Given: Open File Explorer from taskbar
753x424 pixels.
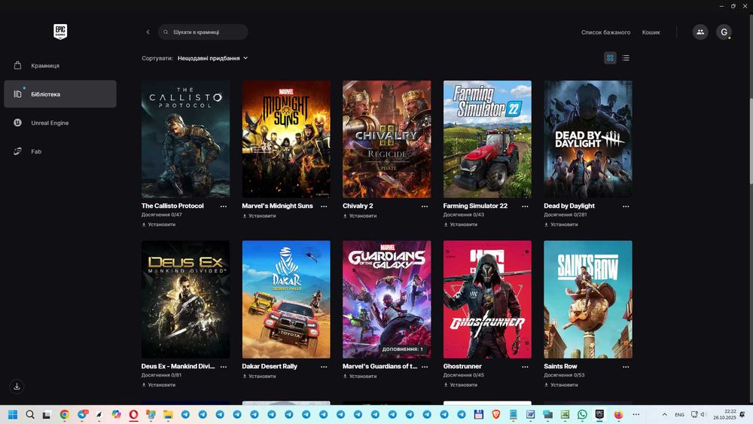Looking at the screenshot, I should tap(168, 414).
